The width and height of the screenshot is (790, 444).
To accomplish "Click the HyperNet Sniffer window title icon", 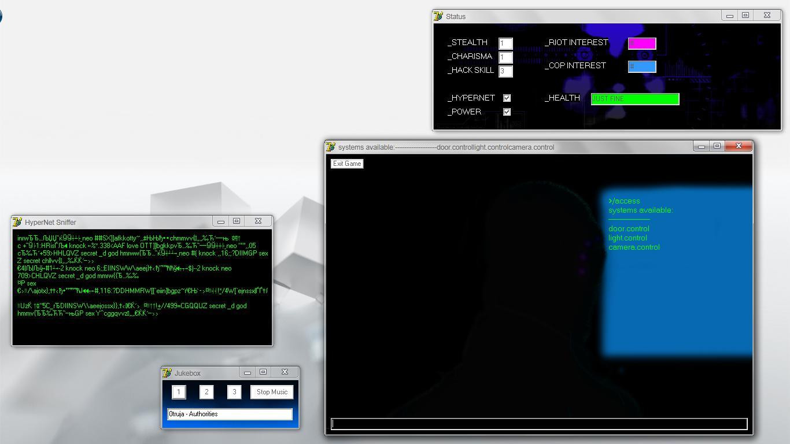I will pyautogui.click(x=17, y=222).
